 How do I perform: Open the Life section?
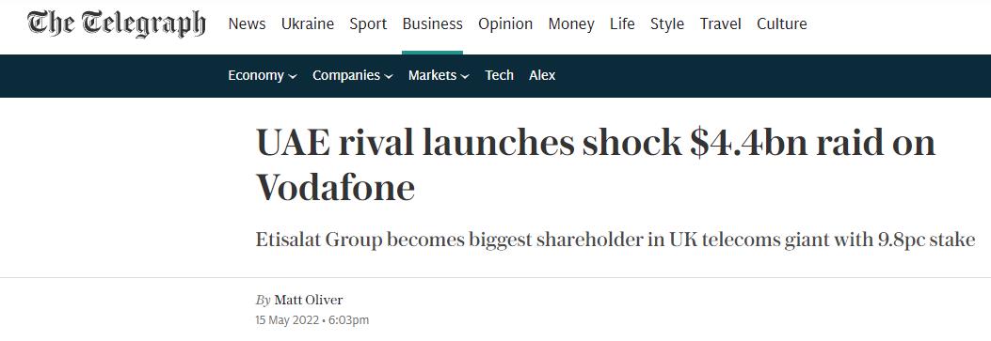[x=622, y=23]
